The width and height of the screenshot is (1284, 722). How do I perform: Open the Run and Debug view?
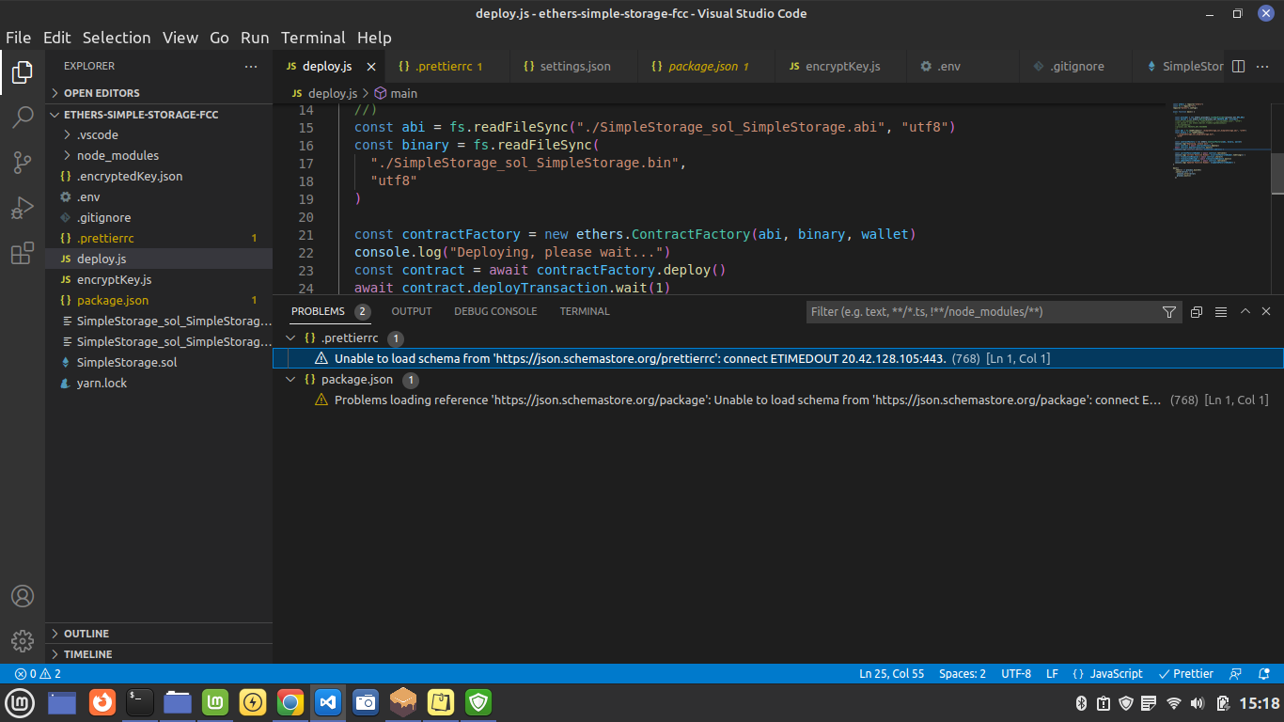pyautogui.click(x=23, y=208)
